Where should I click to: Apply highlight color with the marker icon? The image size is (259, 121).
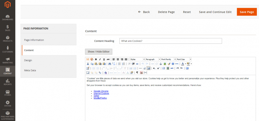(x=189, y=64)
